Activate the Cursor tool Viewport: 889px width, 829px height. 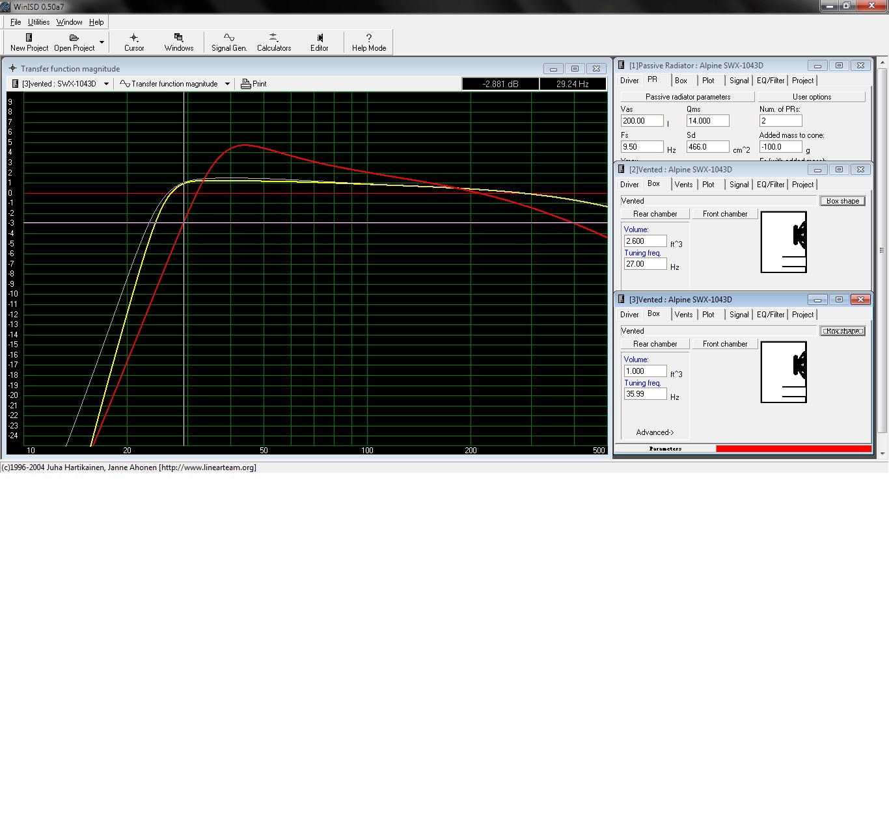click(134, 42)
